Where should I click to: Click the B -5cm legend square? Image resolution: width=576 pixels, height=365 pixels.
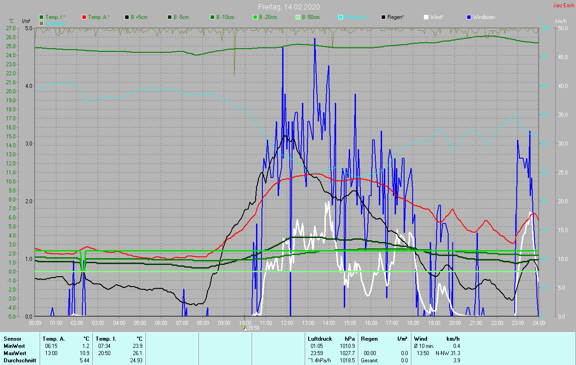click(x=170, y=17)
